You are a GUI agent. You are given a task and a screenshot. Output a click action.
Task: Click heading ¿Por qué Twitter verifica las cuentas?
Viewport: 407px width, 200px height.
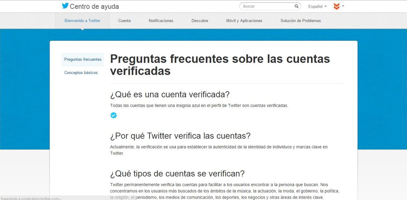tap(180, 136)
